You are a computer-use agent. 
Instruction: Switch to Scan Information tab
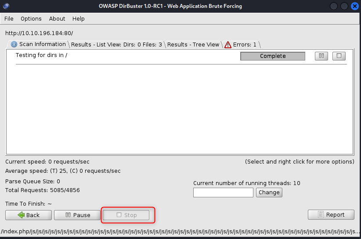click(x=39, y=44)
